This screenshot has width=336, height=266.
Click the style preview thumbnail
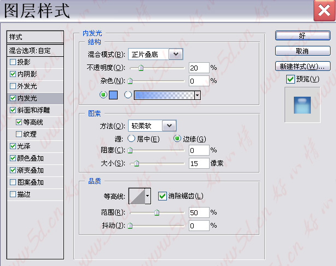(x=303, y=105)
